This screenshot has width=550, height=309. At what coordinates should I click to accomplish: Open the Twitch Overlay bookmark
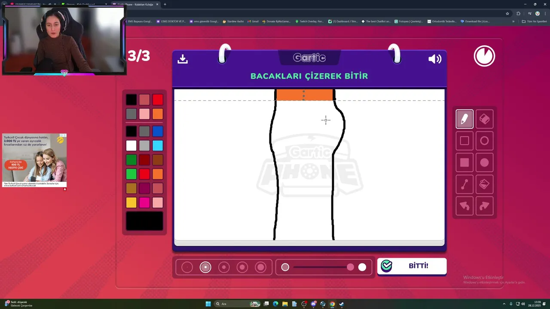309,21
